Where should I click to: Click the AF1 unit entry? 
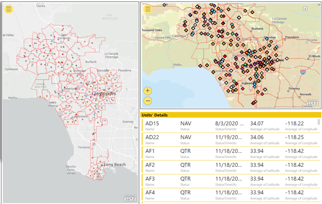(230, 153)
